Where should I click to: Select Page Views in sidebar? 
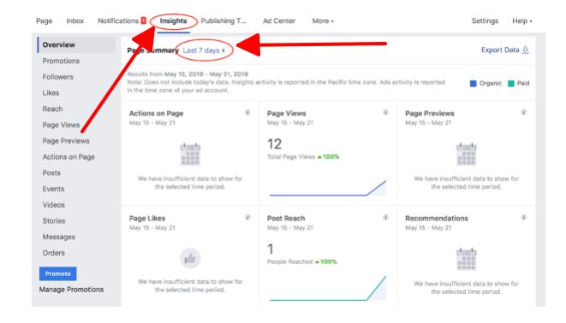point(61,125)
